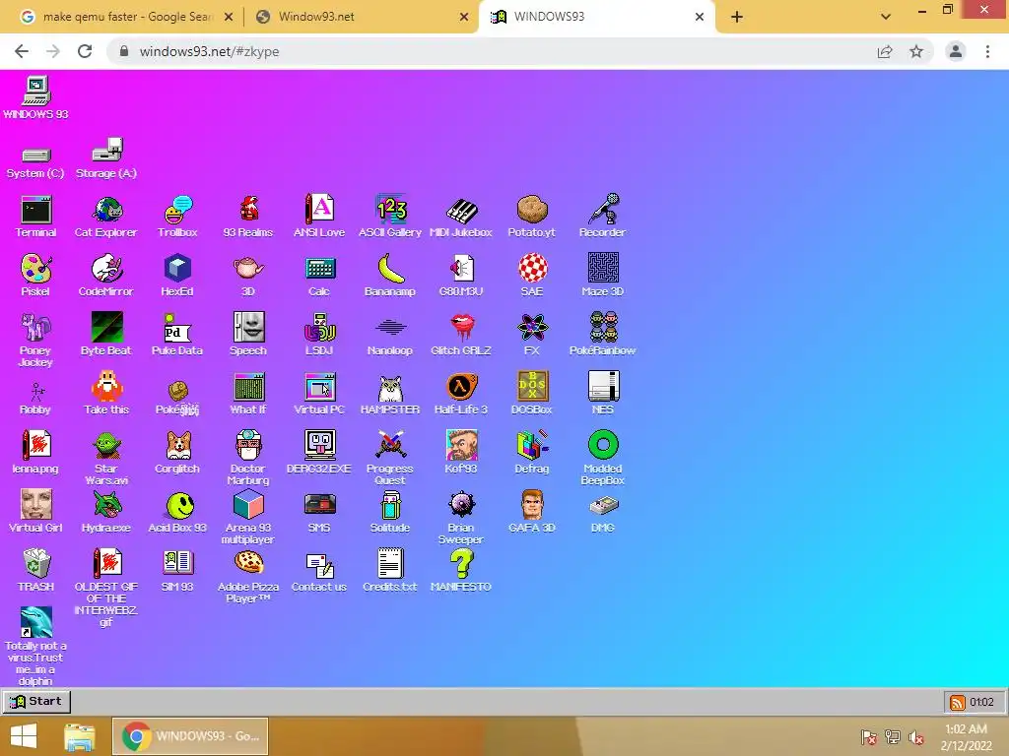
Task: Launch Doctor Marburg icon
Action: [x=248, y=458]
